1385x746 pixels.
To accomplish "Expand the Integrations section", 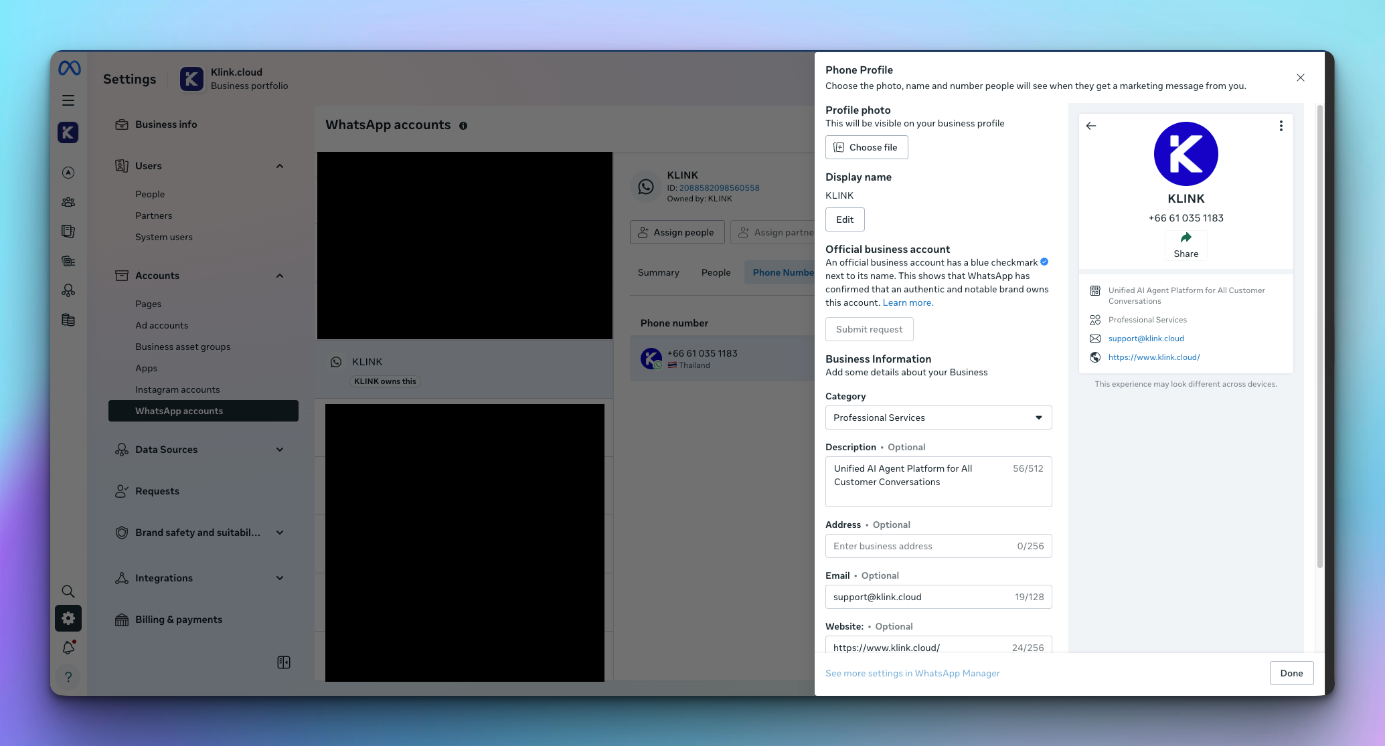I will tap(280, 578).
